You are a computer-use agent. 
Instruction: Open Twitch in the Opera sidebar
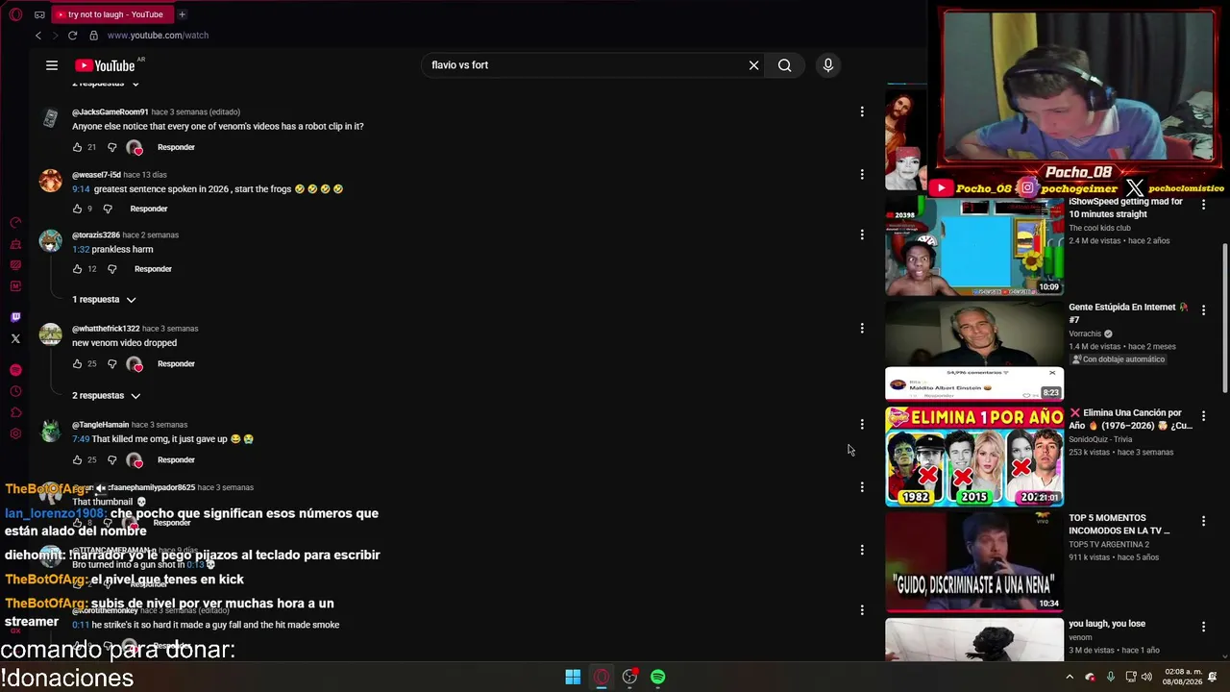coord(15,317)
